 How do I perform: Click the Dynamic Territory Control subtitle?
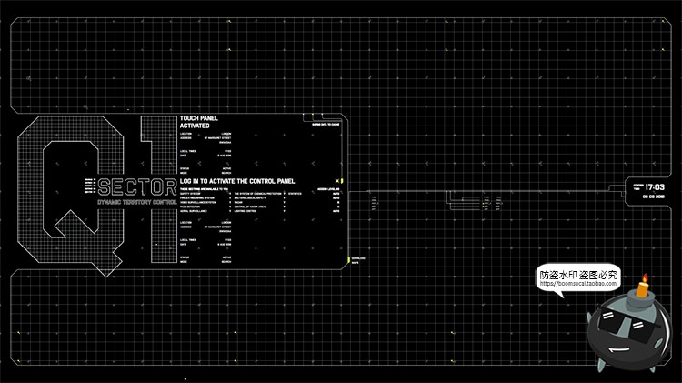[136, 200]
